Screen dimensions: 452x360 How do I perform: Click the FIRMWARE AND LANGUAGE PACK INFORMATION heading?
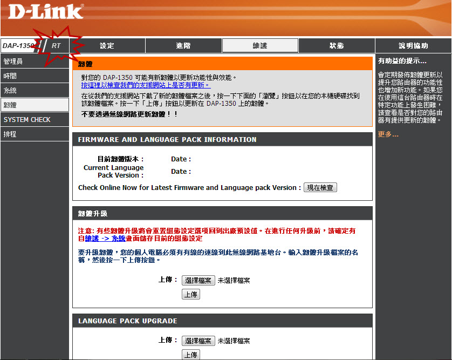point(167,140)
